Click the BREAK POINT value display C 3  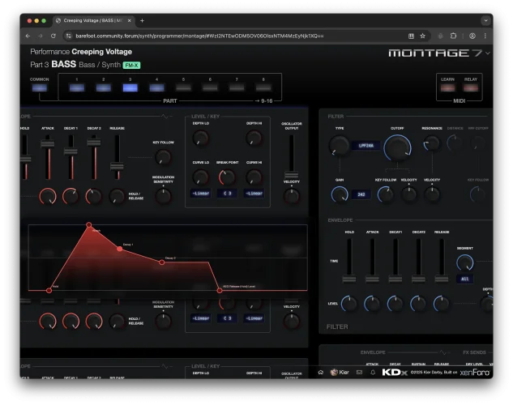pos(227,193)
